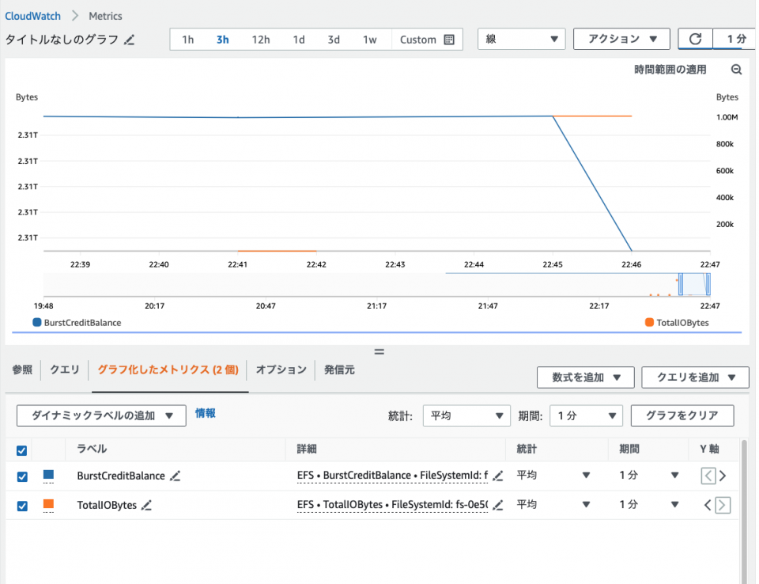Open the 統計 平均 dropdown

pos(466,415)
